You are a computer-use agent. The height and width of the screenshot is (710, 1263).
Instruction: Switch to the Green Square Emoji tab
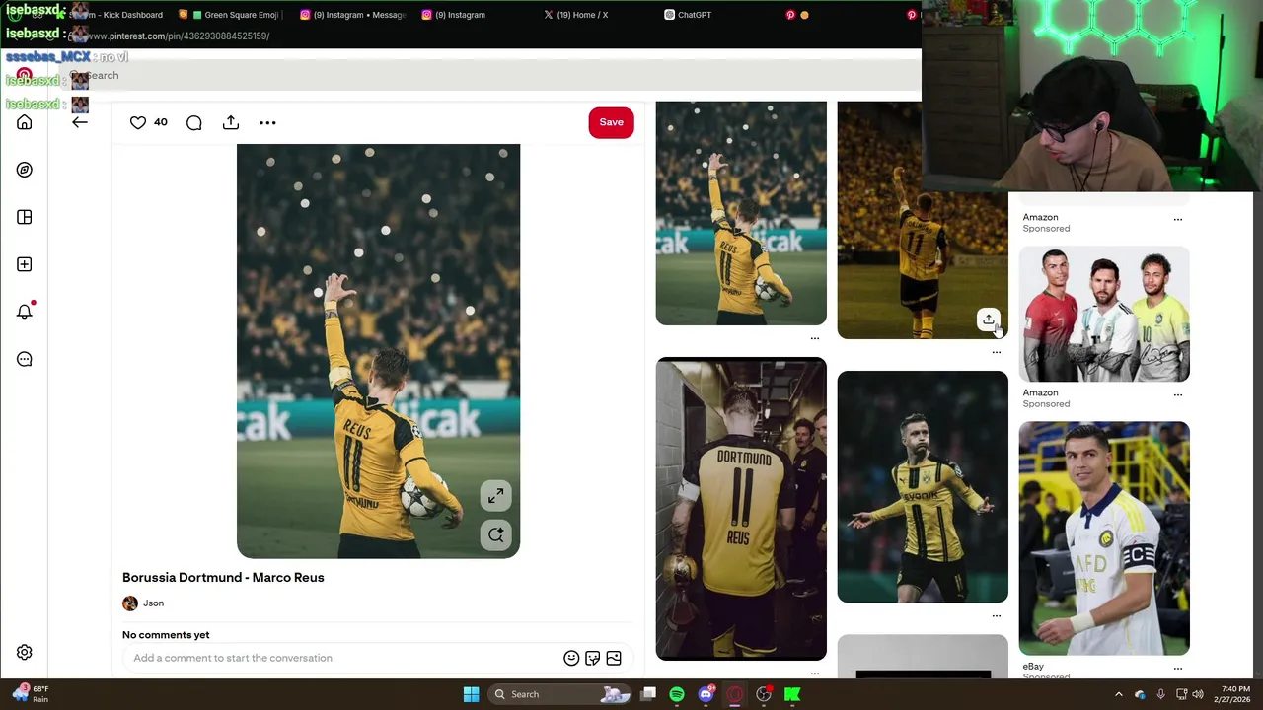(x=233, y=15)
